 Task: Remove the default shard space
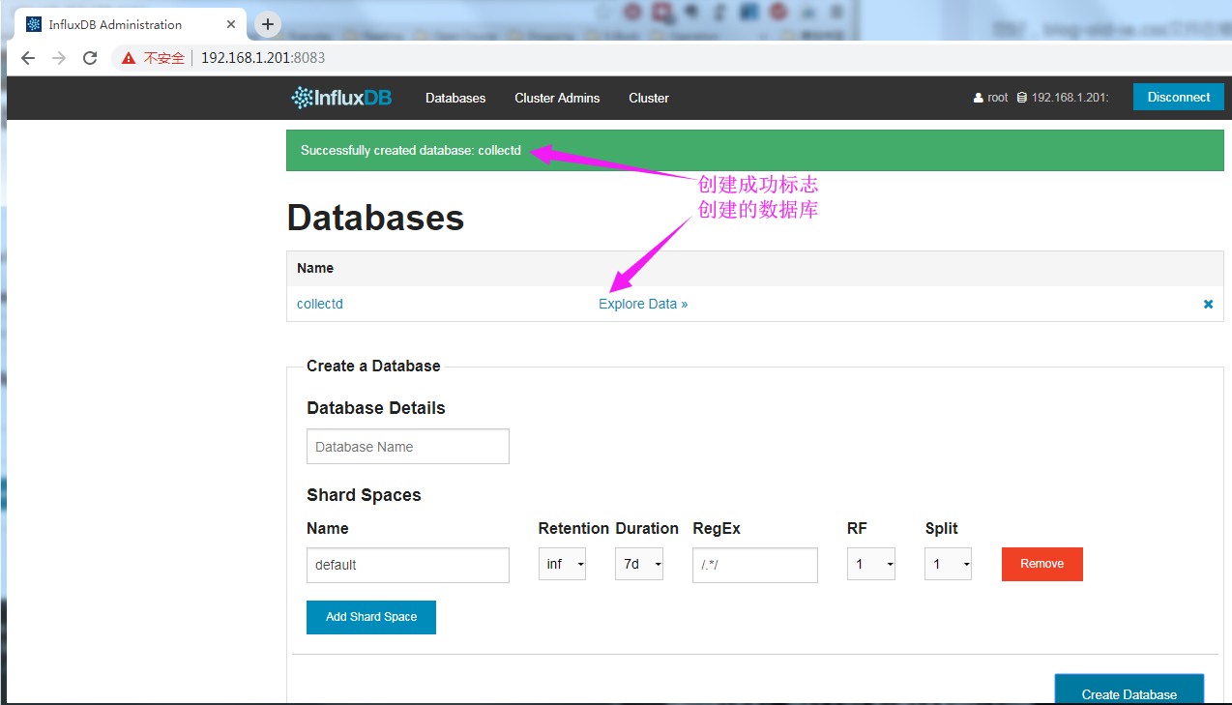1041,564
